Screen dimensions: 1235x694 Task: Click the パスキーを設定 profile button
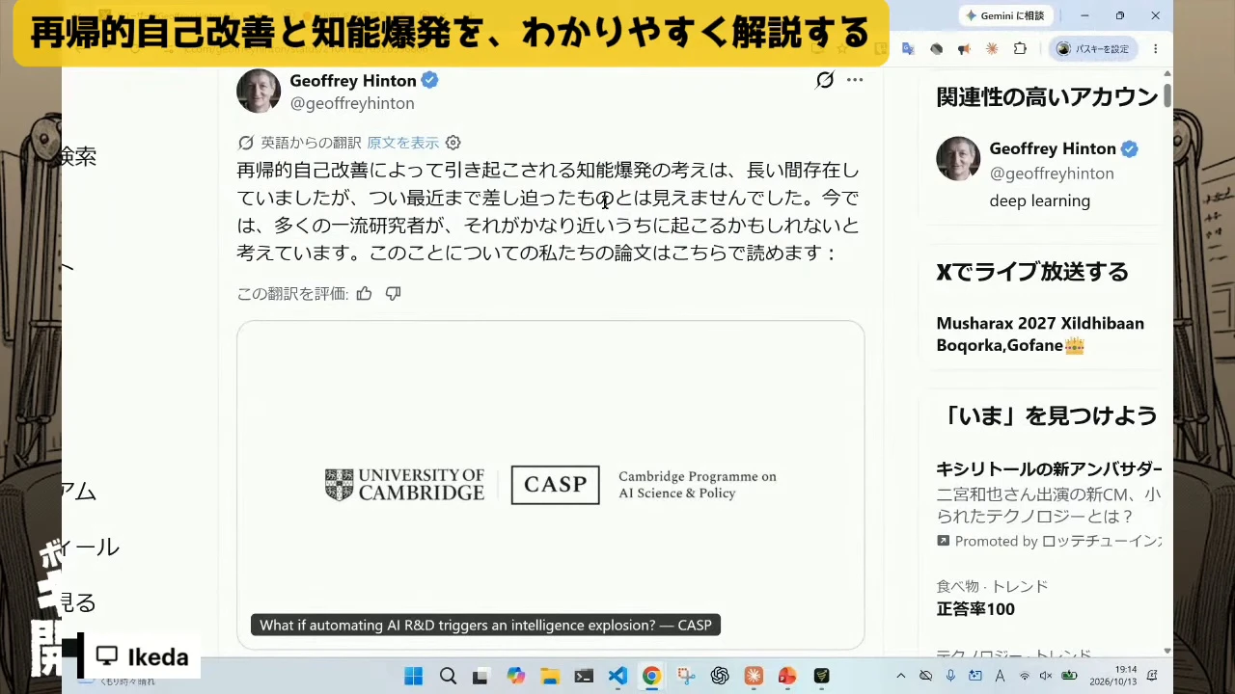click(1092, 49)
